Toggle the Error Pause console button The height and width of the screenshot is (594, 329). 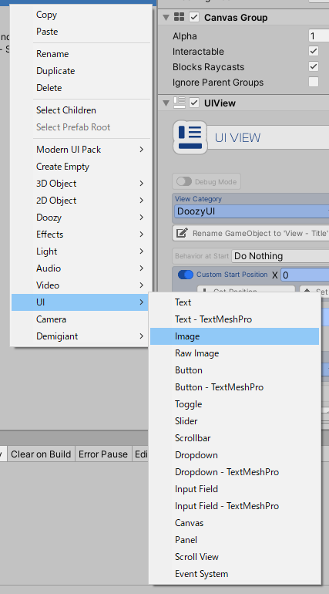tap(102, 454)
